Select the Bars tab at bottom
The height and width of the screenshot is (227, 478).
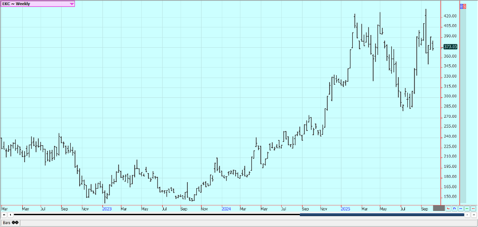click(x=9, y=222)
